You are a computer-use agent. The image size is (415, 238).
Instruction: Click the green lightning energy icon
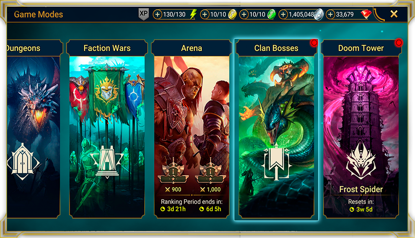[x=194, y=14]
